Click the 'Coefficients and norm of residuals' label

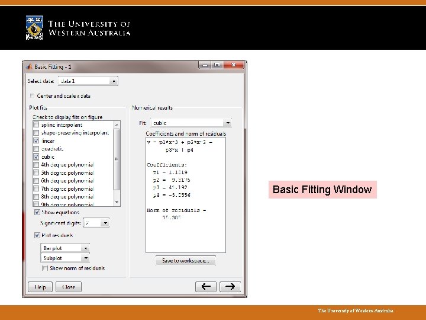(x=186, y=133)
